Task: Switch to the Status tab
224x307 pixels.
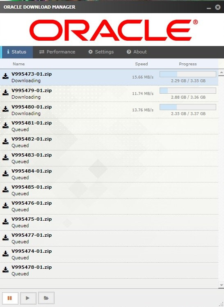Action: coord(17,52)
